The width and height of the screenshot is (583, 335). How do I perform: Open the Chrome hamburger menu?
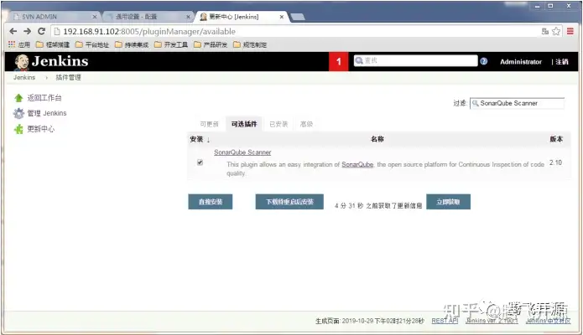(x=570, y=31)
